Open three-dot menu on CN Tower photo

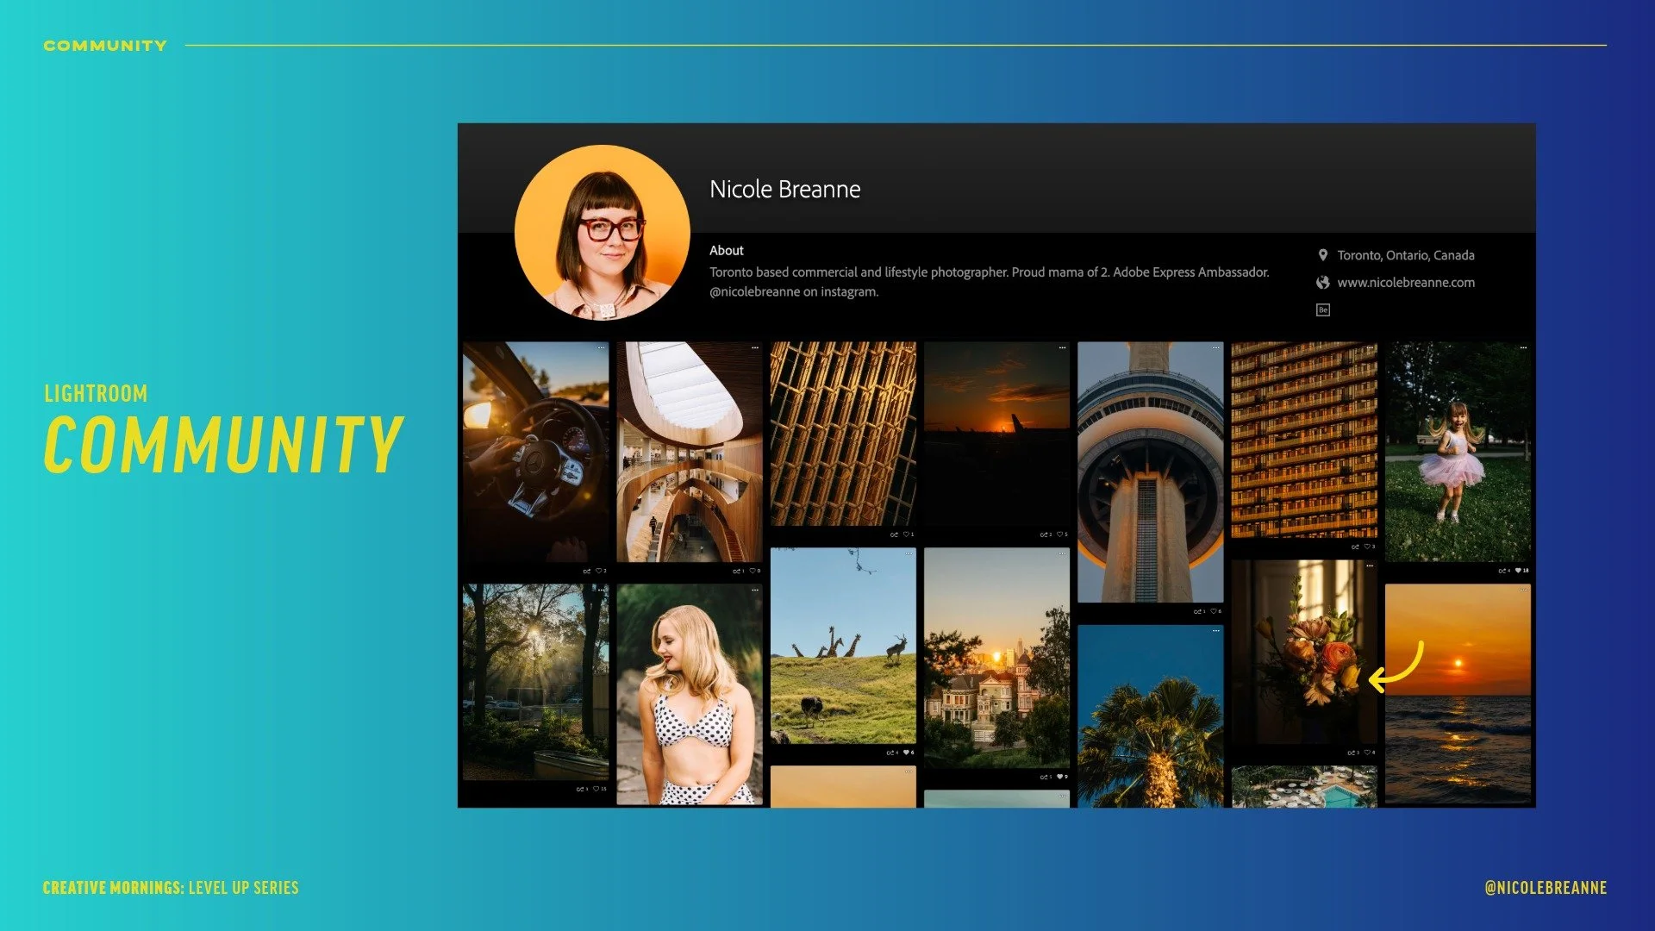tap(1215, 347)
